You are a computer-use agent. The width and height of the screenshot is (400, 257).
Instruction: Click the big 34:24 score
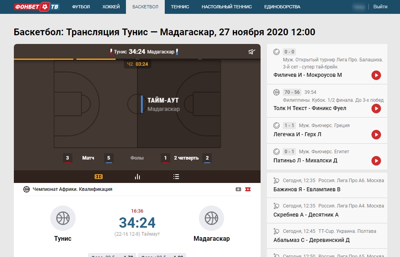click(137, 223)
